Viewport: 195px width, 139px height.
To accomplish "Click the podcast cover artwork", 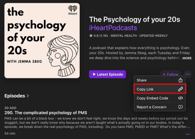I will 42,40.
